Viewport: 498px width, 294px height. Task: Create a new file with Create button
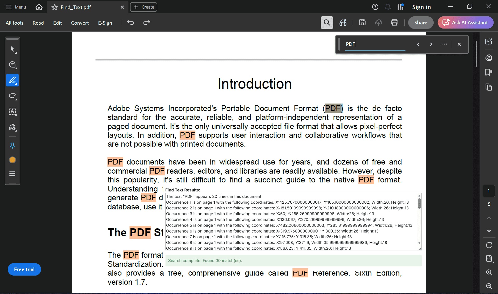pos(144,7)
